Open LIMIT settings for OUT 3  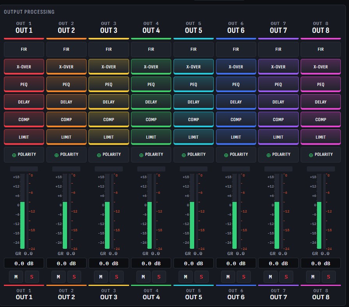point(109,137)
